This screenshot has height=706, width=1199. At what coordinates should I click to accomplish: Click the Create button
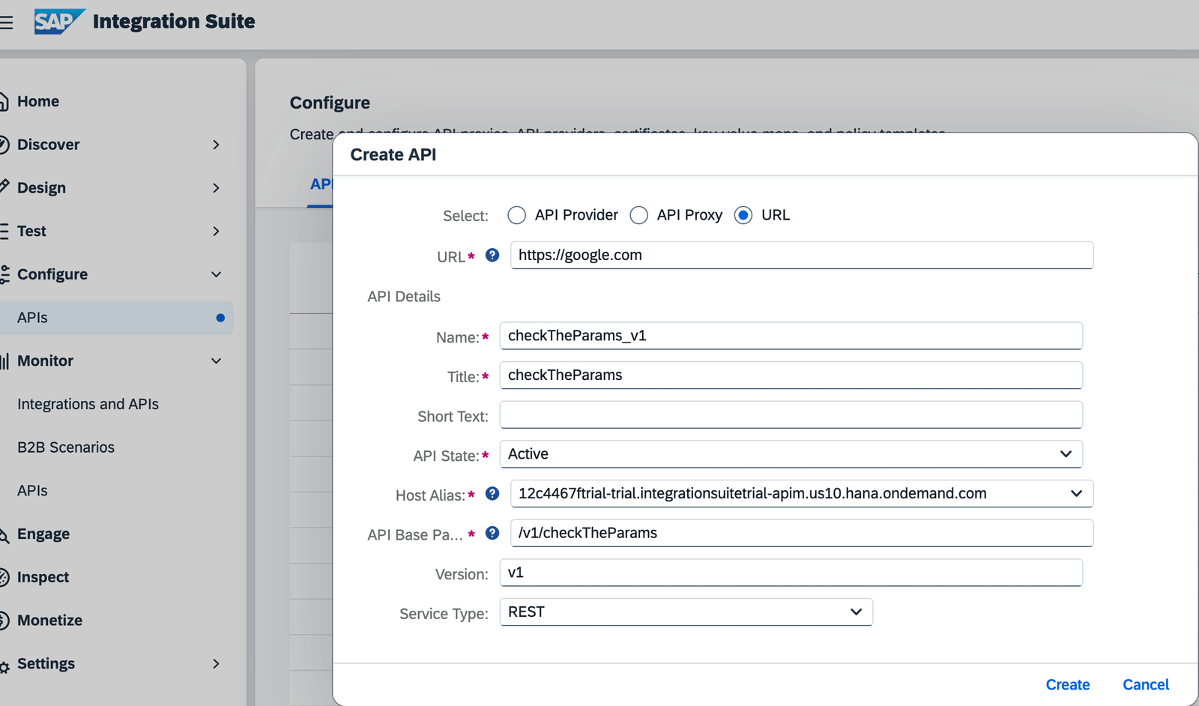point(1067,684)
